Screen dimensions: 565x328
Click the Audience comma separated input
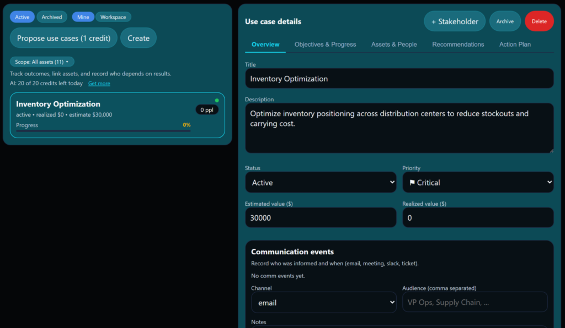475,302
